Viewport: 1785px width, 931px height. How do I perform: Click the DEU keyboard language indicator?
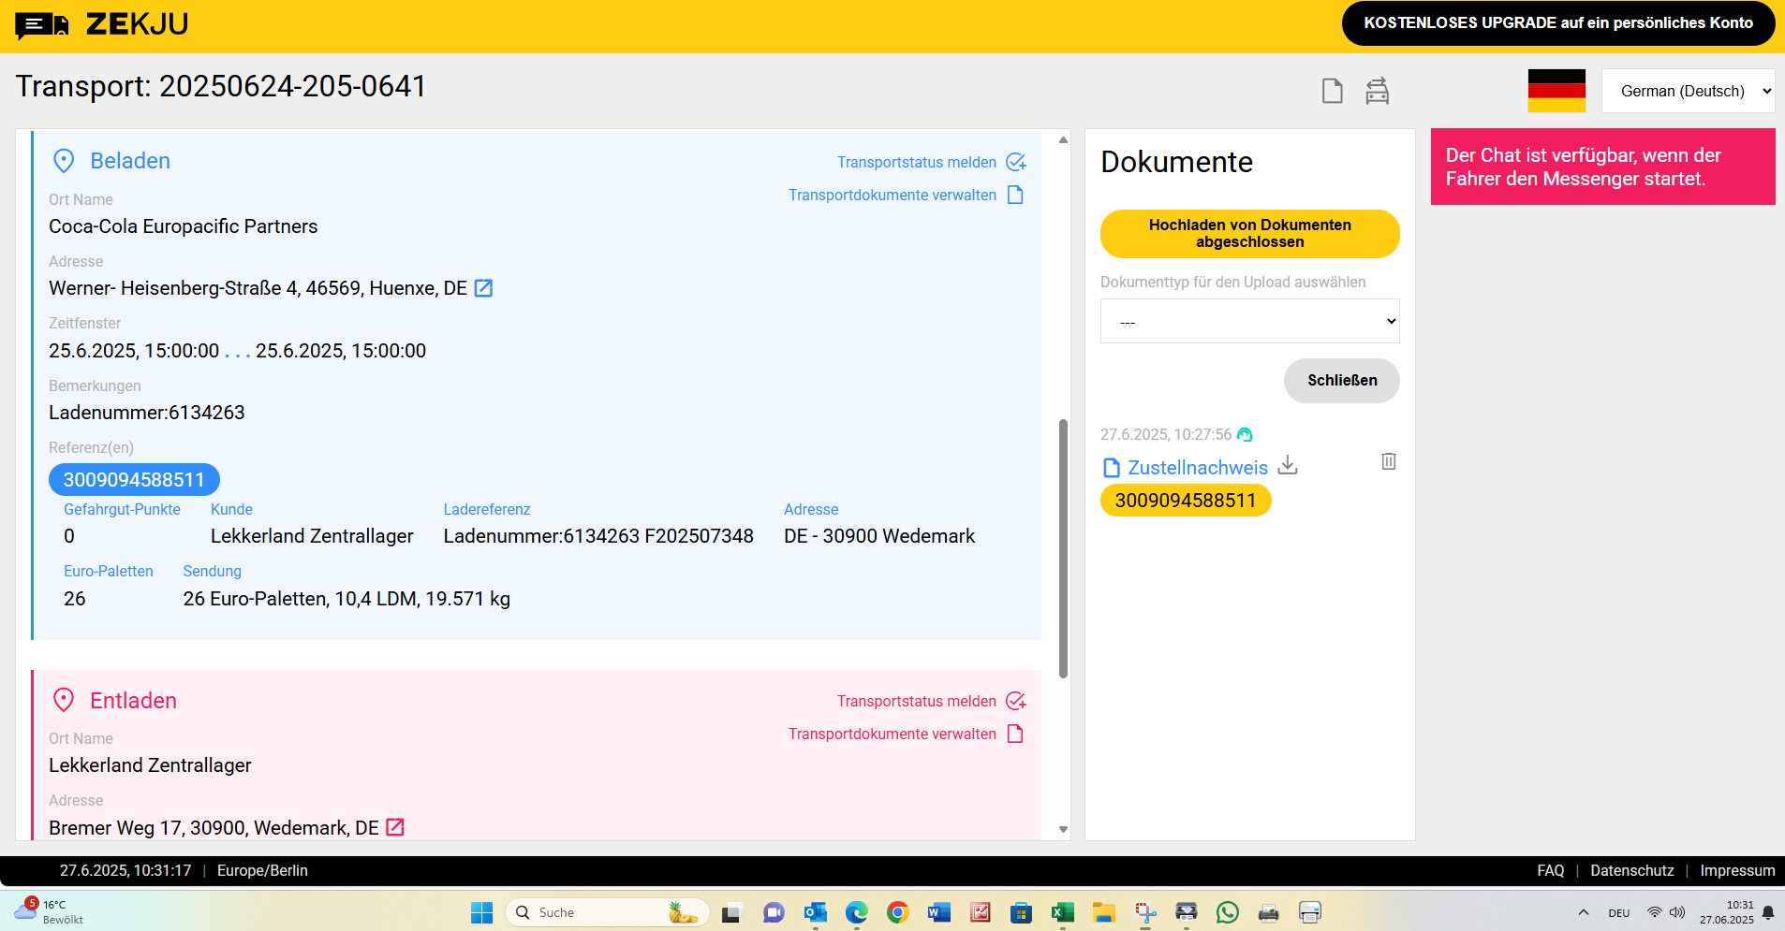pos(1619,913)
